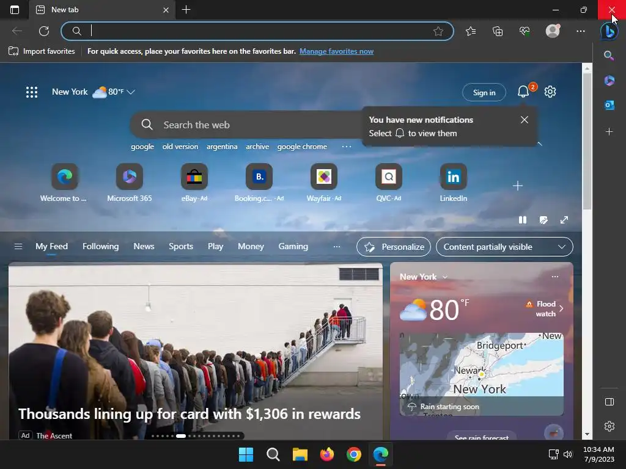Viewport: 626px width, 469px height.
Task: Click the profile avatar icon
Action: pos(553,31)
